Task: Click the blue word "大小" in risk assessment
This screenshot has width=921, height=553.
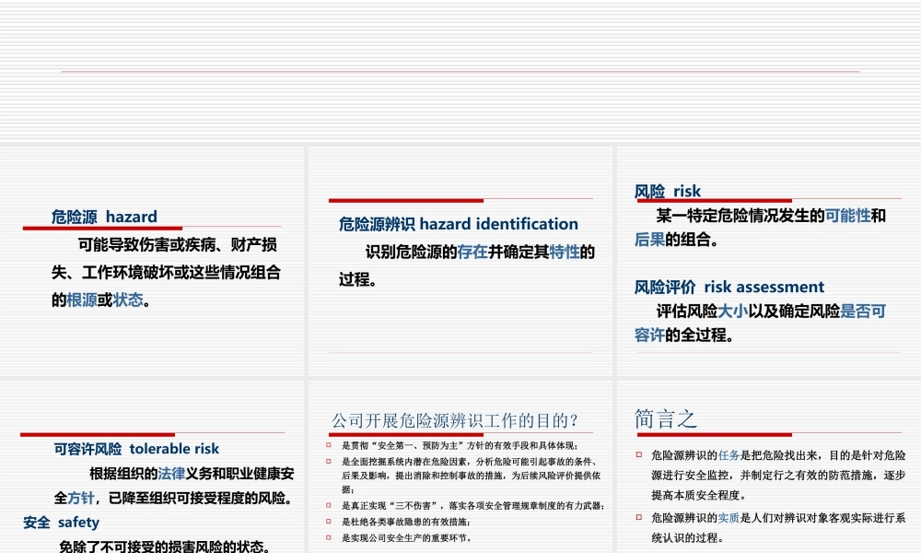Action: pos(732,311)
